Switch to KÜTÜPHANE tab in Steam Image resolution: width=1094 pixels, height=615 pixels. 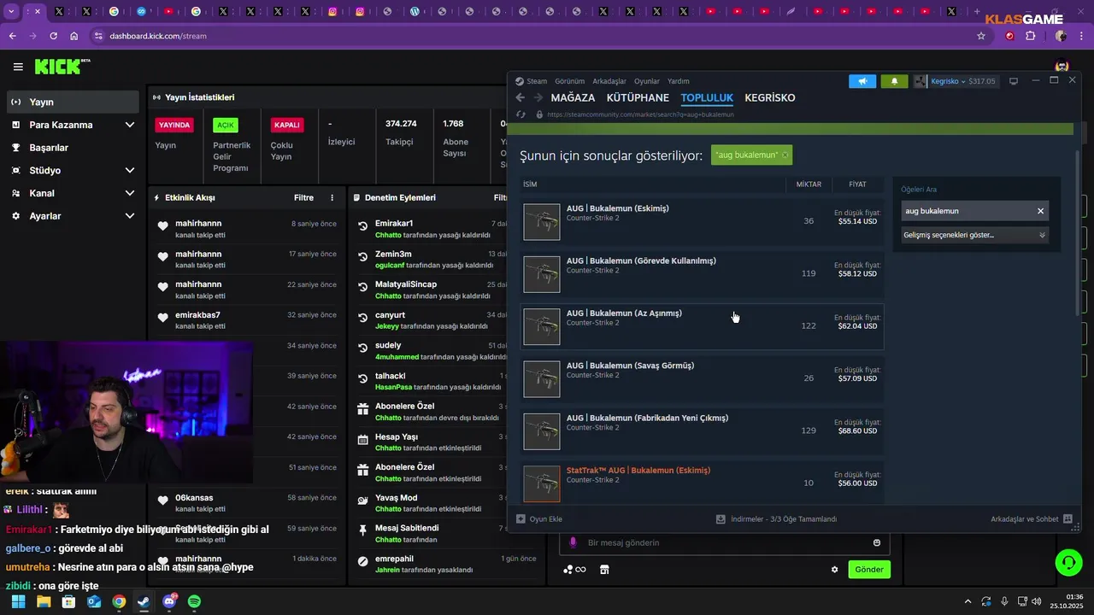point(638,98)
